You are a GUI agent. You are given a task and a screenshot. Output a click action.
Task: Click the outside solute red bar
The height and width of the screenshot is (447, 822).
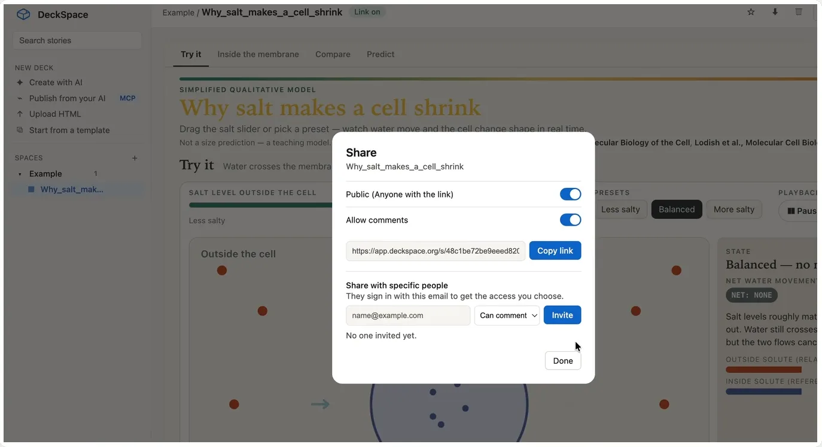pyautogui.click(x=763, y=370)
